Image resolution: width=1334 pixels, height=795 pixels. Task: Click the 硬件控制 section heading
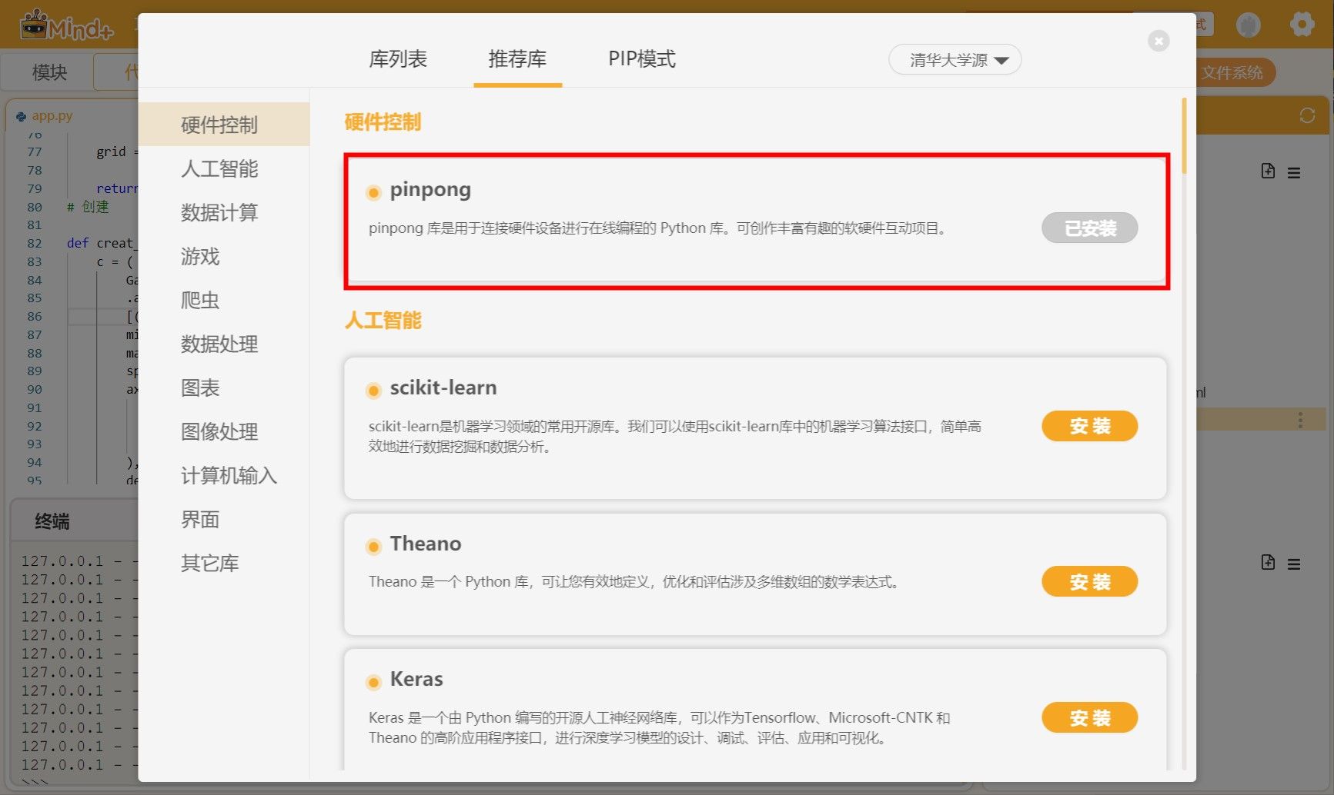coord(383,122)
